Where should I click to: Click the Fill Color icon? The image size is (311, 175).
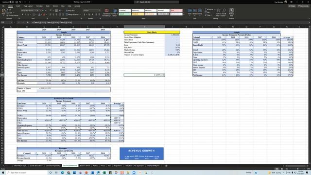pos(39,15)
